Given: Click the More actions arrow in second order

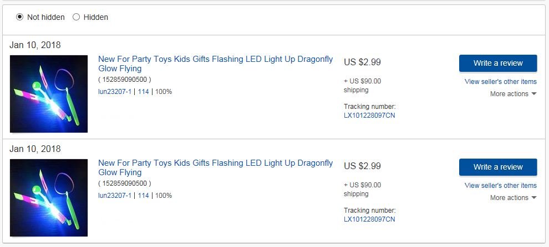Looking at the screenshot, I should [534, 198].
